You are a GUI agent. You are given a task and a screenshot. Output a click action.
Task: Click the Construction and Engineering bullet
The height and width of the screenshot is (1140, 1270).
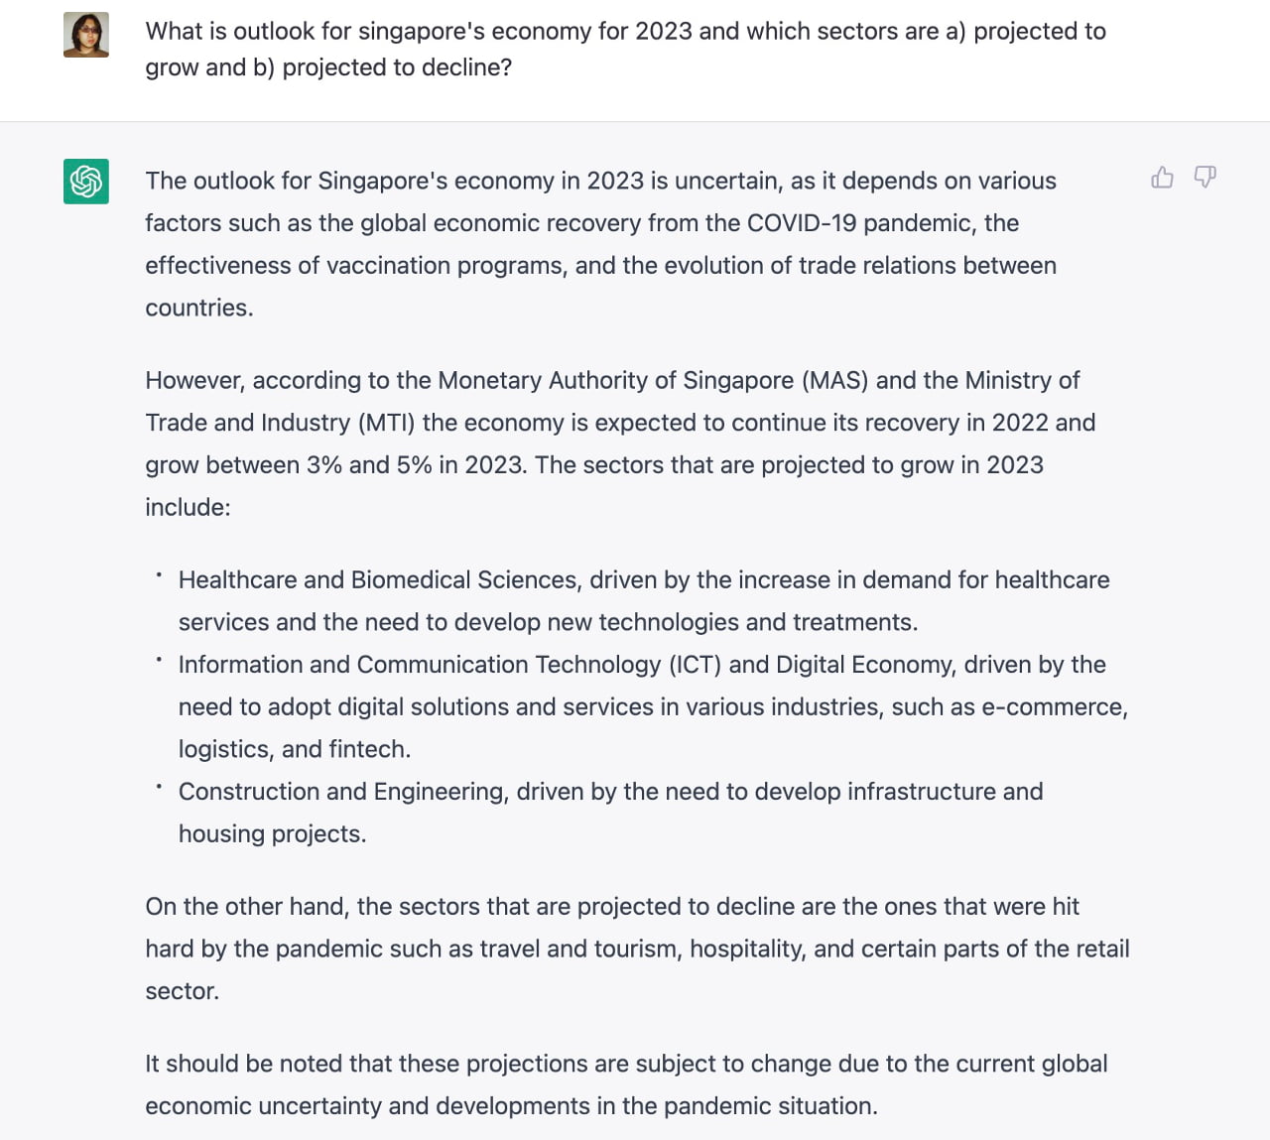(610, 812)
